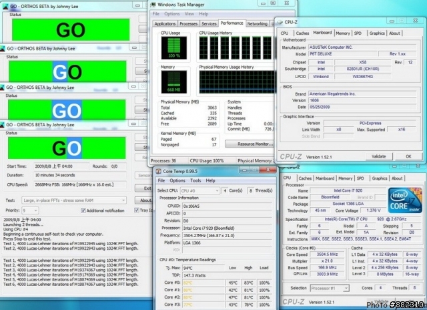Click the Core Speed 3504.5 MHz value in CPU-Z
This screenshot has width=427, height=310.
[327, 254]
